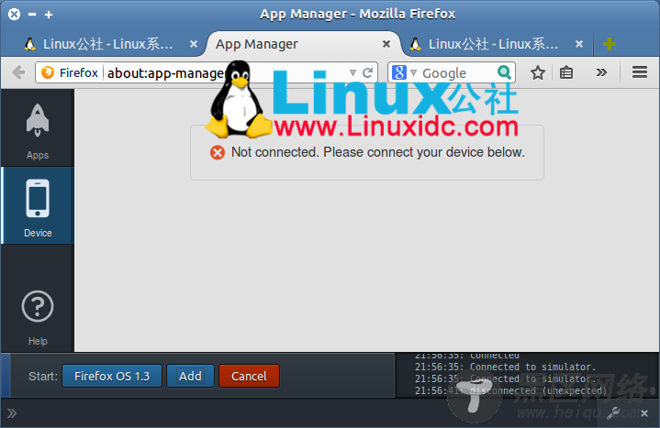Show the bookmarks list icon

[566, 72]
